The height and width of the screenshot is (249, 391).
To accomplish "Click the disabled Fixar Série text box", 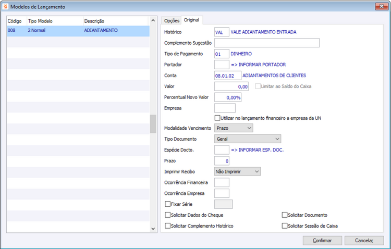I will 224,204.
